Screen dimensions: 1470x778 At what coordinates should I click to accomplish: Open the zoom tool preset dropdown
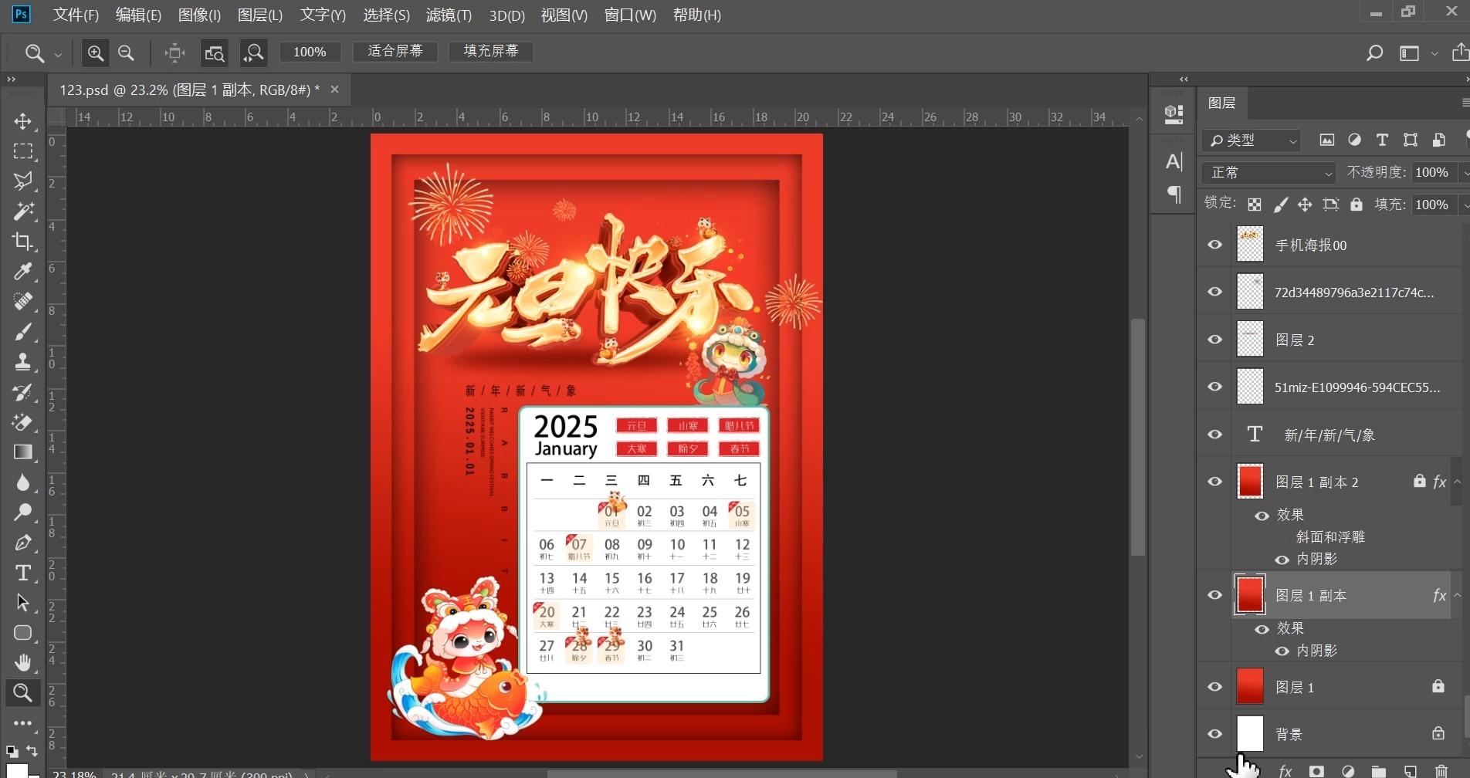coord(58,55)
